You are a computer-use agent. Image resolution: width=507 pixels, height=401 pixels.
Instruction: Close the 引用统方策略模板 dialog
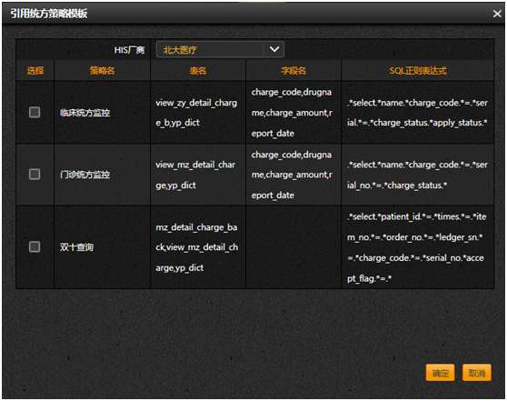pyautogui.click(x=497, y=14)
